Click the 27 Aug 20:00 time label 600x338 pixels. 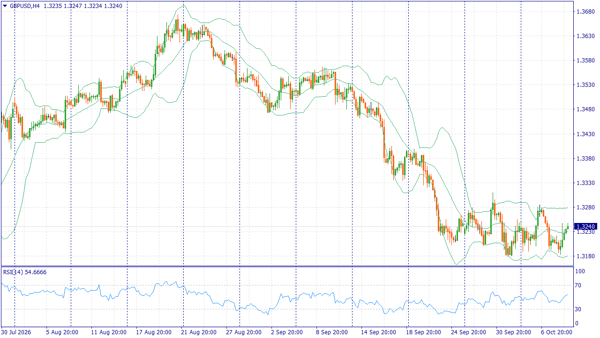(244, 332)
